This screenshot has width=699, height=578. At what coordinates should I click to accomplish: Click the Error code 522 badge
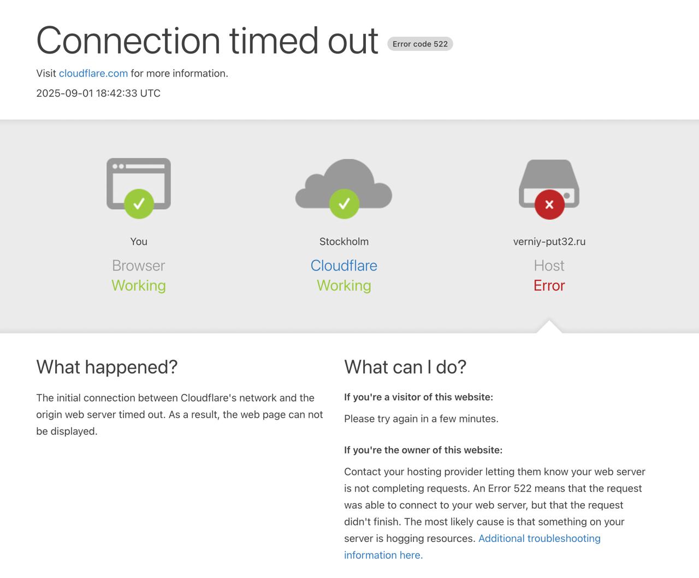coord(420,44)
